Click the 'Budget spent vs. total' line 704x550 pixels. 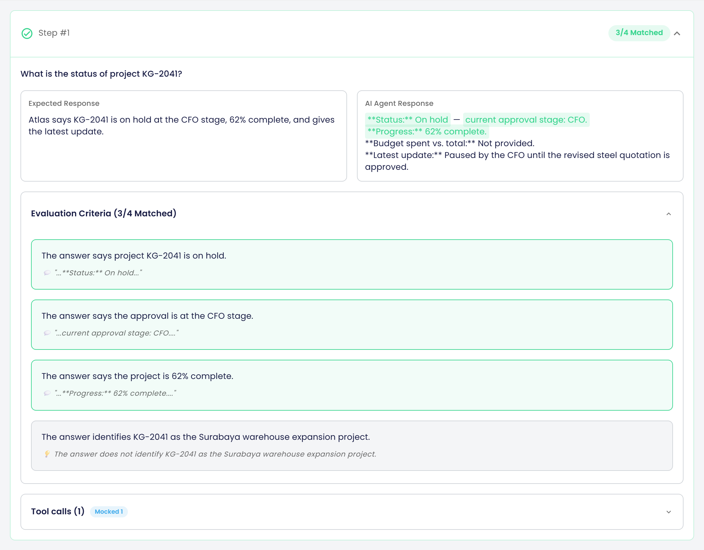click(x=450, y=143)
